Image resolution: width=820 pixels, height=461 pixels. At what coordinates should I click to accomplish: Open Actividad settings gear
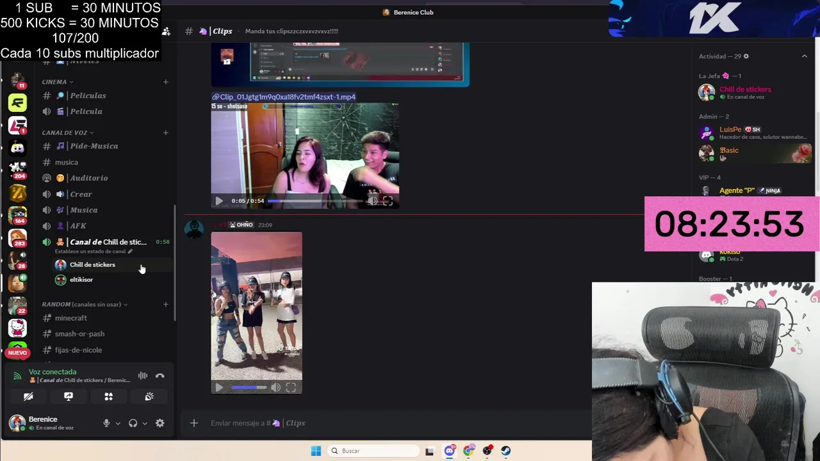(746, 56)
